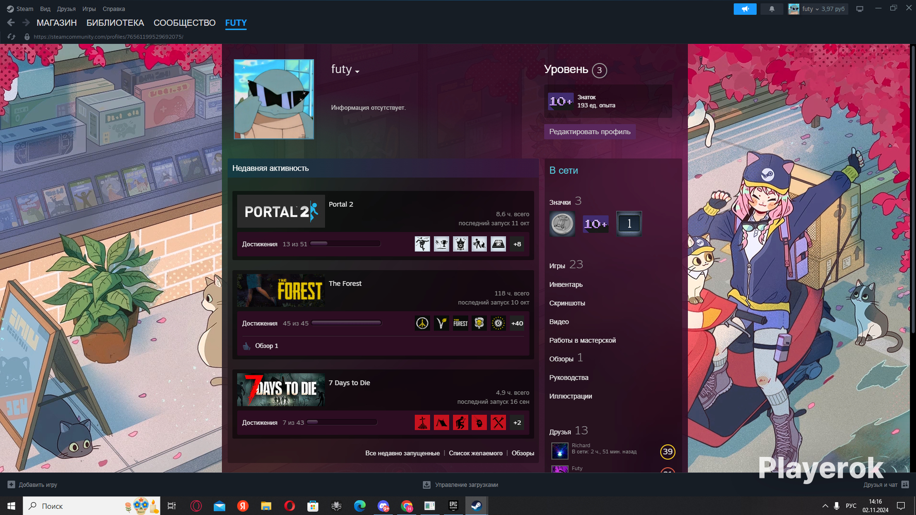Click the Portal 2 achievements progress bar

pos(345,244)
